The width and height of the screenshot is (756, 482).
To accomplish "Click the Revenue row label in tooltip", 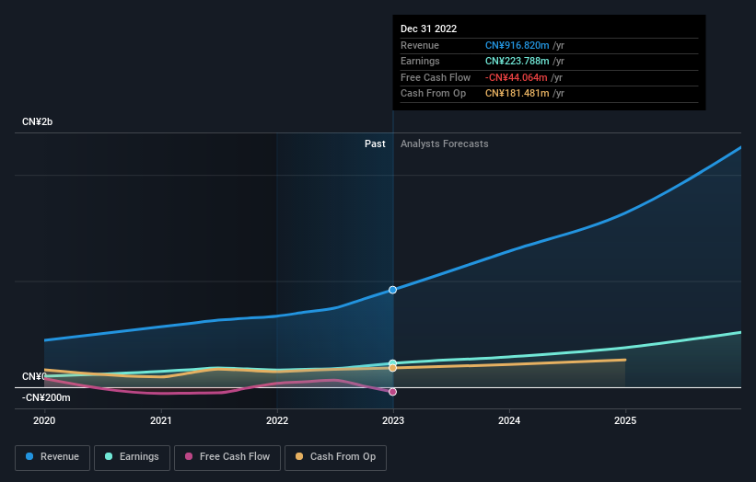I will pos(420,45).
